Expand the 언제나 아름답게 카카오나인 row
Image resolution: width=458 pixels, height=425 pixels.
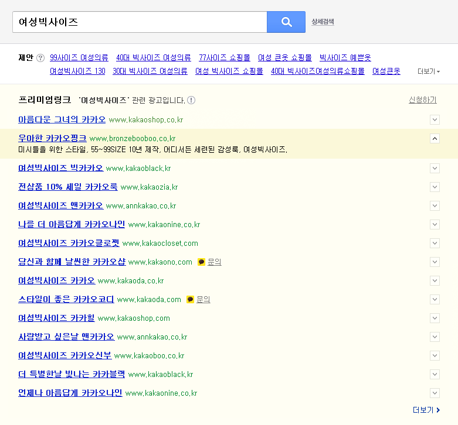click(435, 393)
